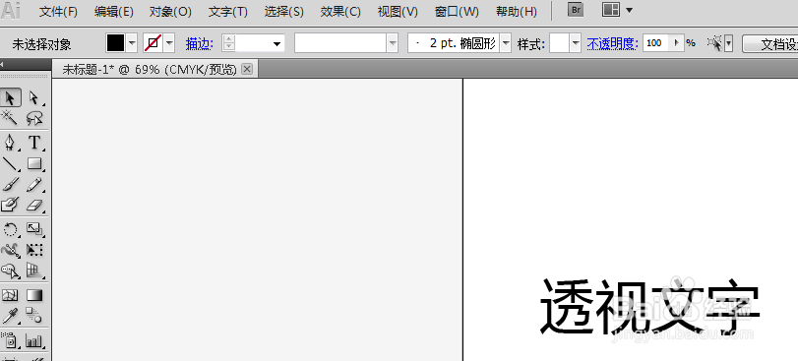This screenshot has height=361, width=798.
Task: Select the Pen tool
Action: (11, 143)
